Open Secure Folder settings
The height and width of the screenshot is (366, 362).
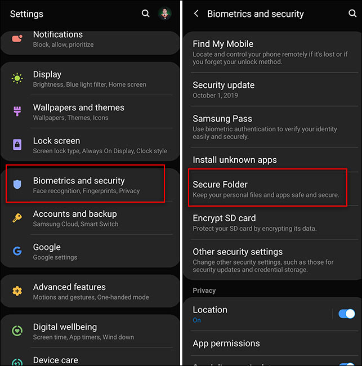[x=267, y=189]
